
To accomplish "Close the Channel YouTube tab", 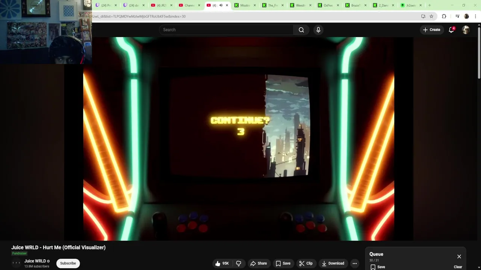I will [x=199, y=5].
